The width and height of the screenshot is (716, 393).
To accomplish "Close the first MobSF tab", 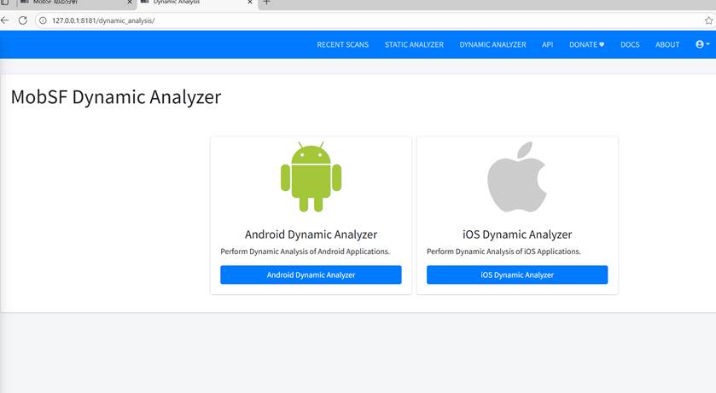I will pos(129,3).
